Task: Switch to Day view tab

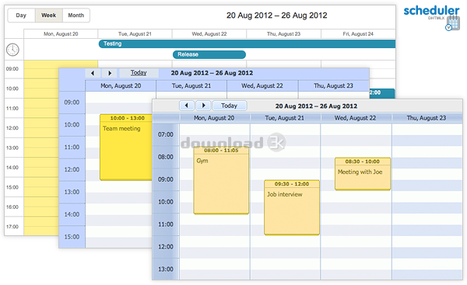Action: 21,16
